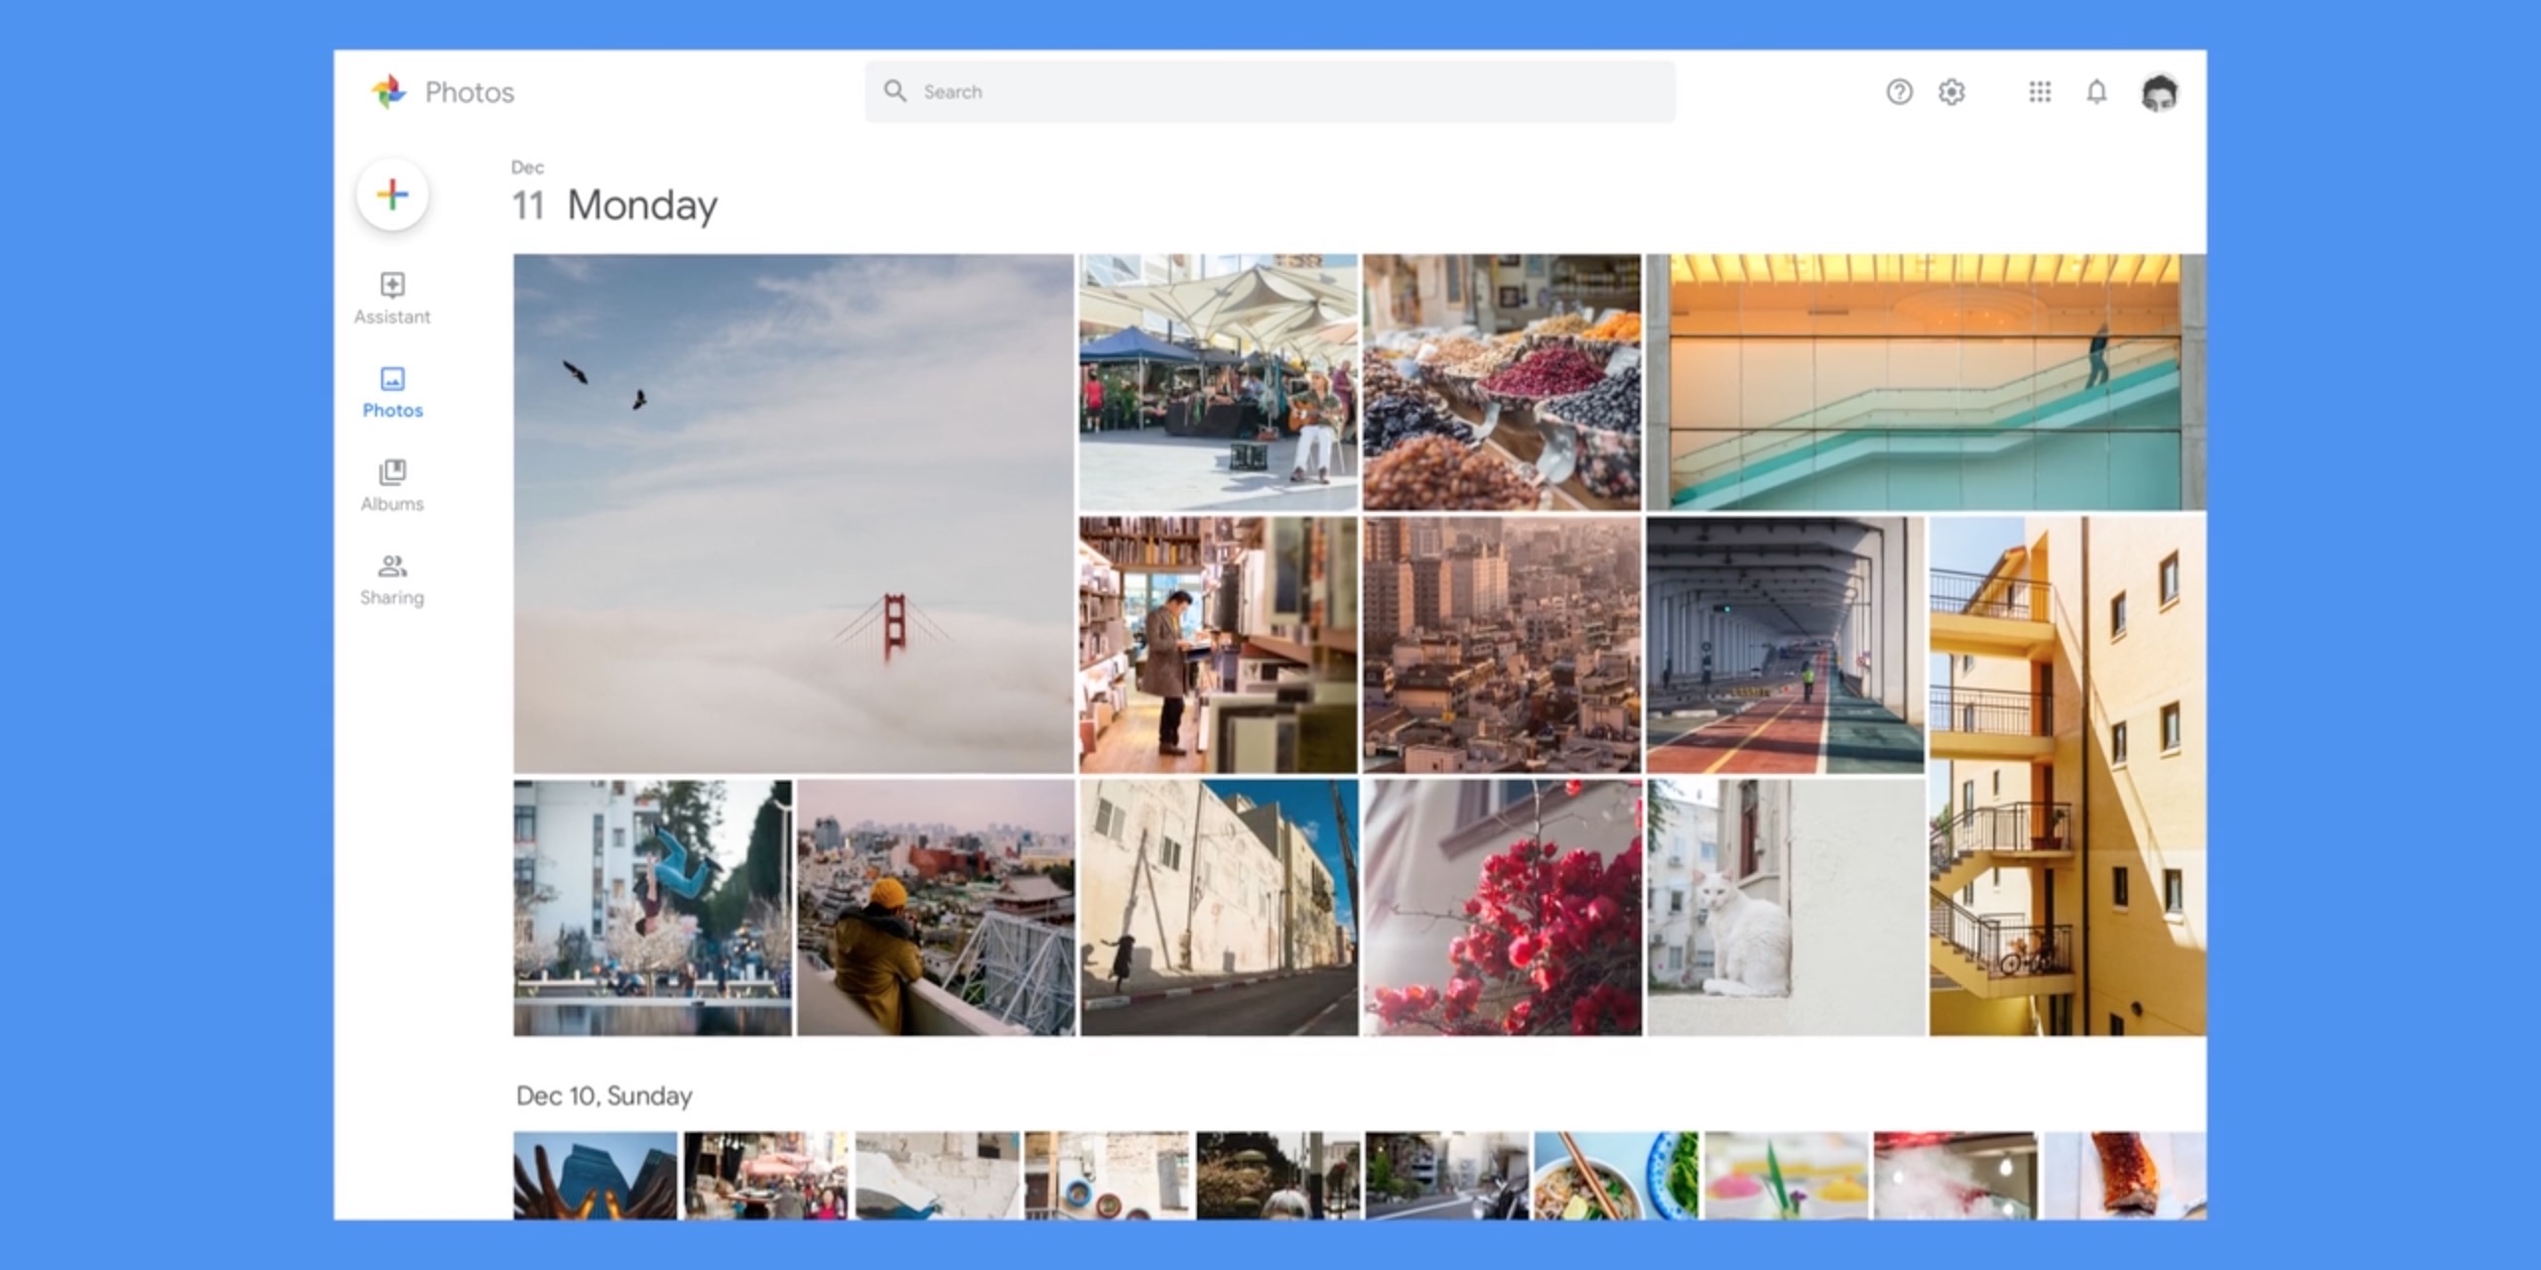
Task: Check notifications using the bell icon
Action: pos(2097,91)
